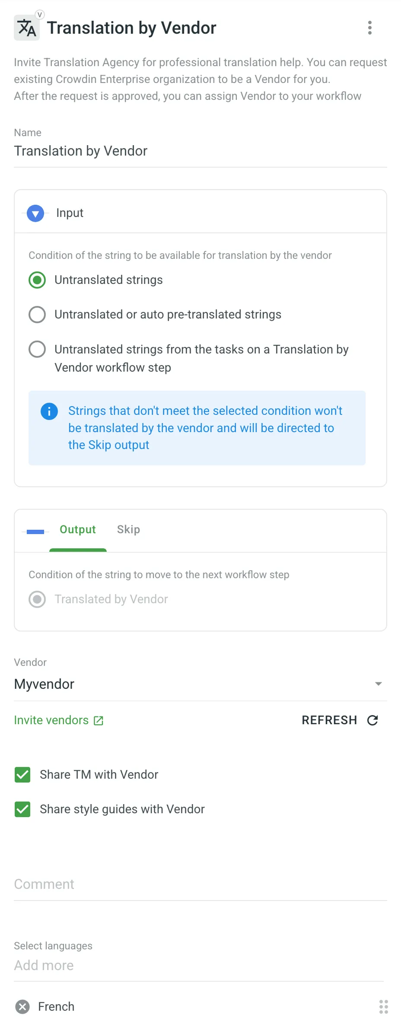This screenshot has height=1031, width=401.
Task: Choose Untranslated or auto pre-translated strings
Action: pos(37,315)
